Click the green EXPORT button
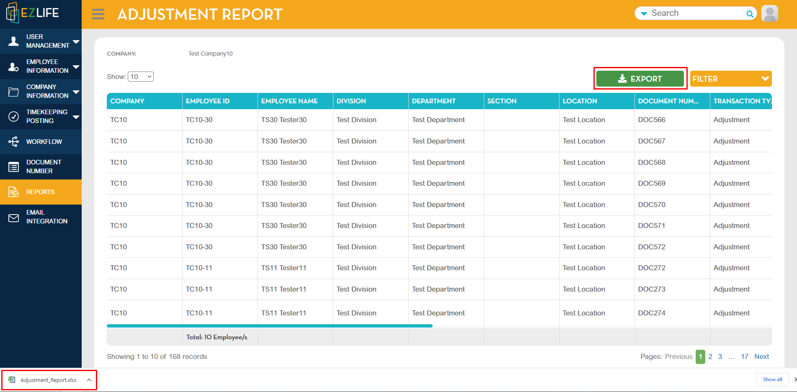The width and height of the screenshot is (797, 392). click(x=640, y=79)
